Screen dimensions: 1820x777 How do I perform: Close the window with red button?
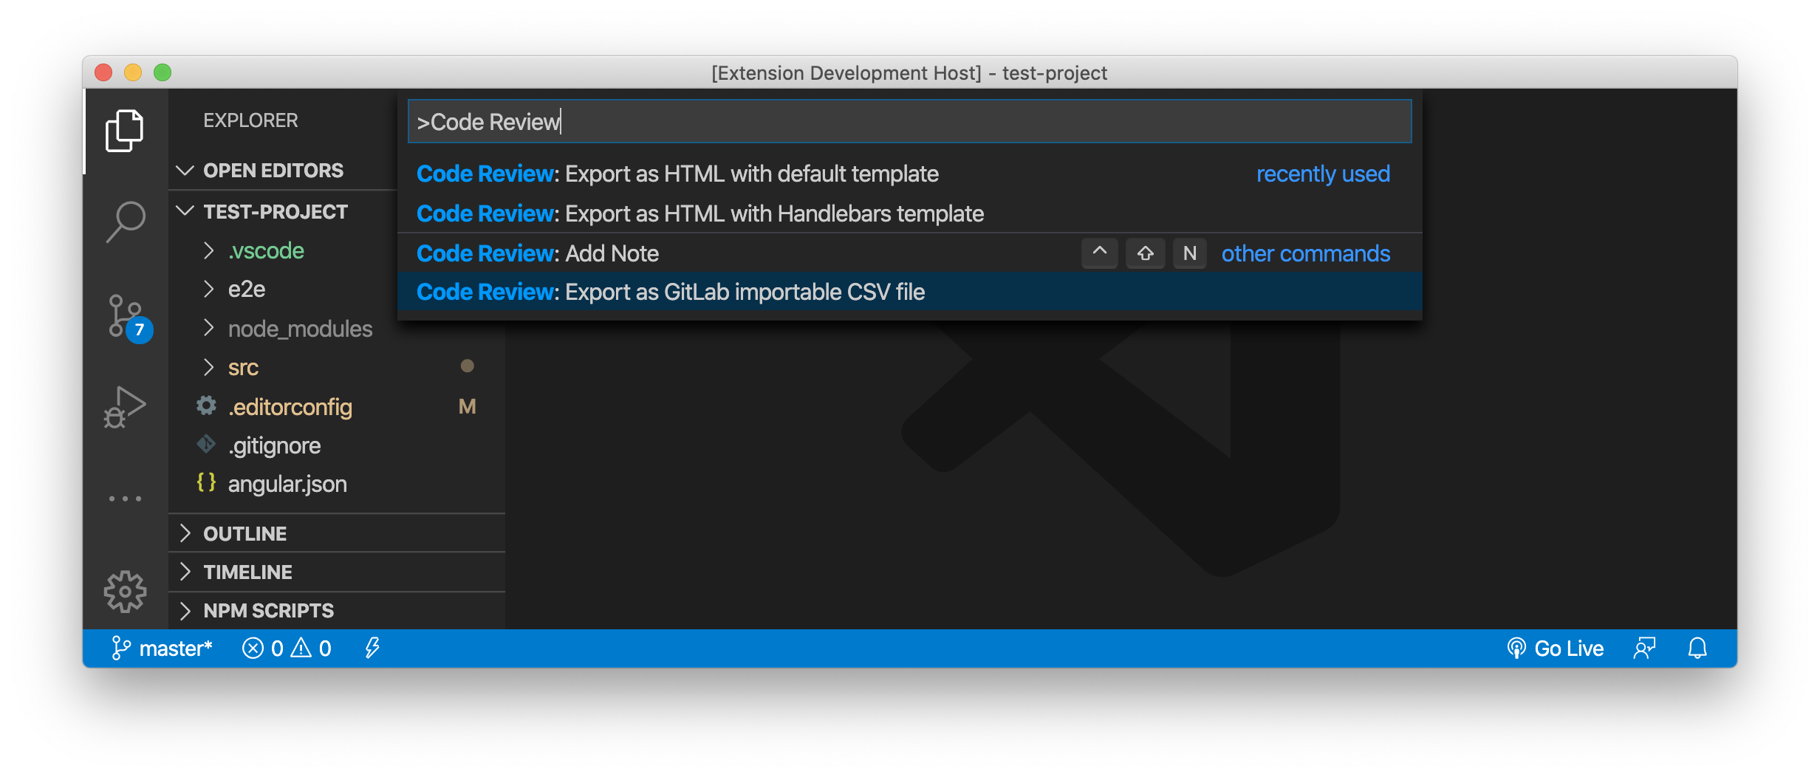click(x=103, y=72)
